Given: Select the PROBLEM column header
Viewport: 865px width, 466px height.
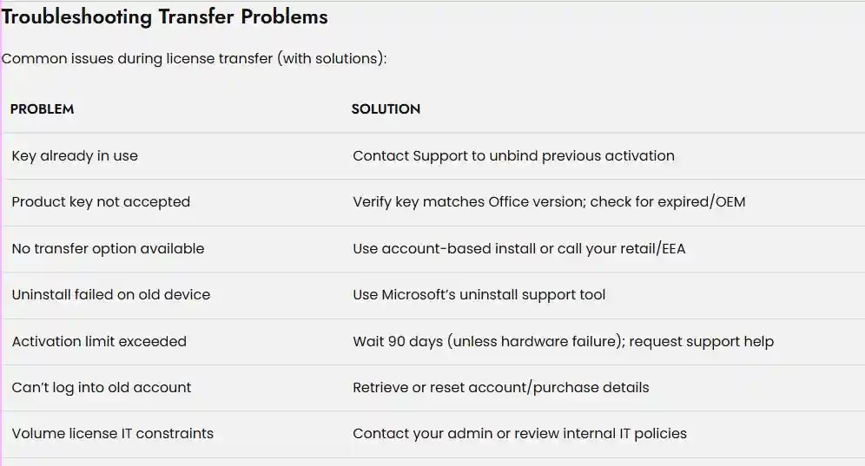Looking at the screenshot, I should click(42, 109).
